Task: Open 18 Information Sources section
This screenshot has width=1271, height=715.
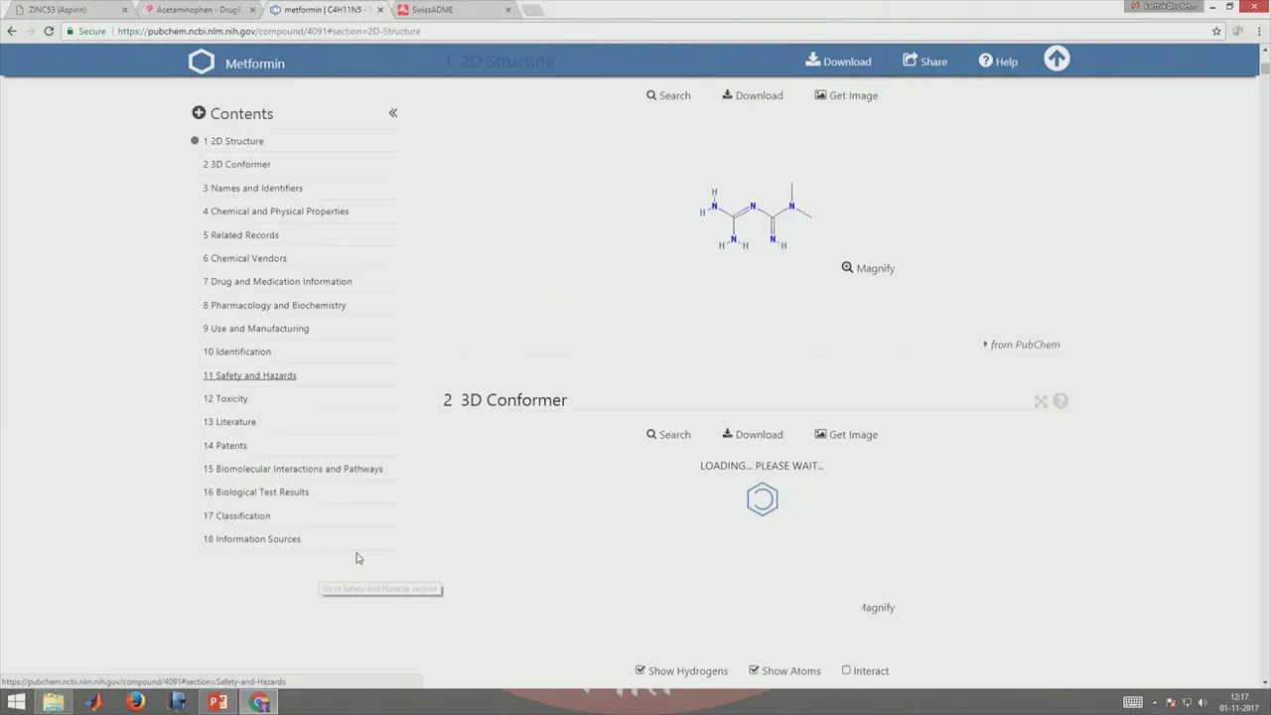Action: click(x=251, y=539)
